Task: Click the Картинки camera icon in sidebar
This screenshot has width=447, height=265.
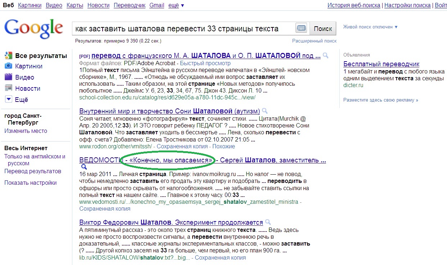Action: coord(8,66)
